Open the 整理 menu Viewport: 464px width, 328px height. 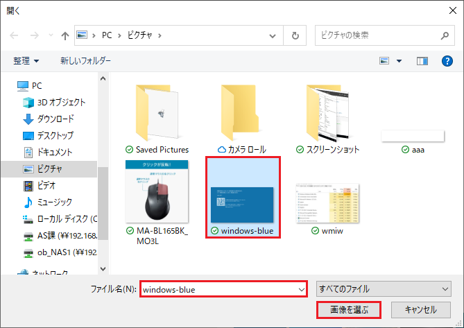tap(26, 62)
